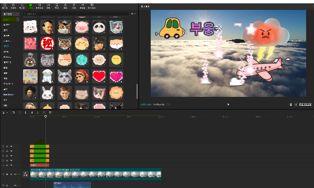The image size is (314, 188).
Task: Delete the selected clip with square icon
Action: pyautogui.click(x=44, y=112)
